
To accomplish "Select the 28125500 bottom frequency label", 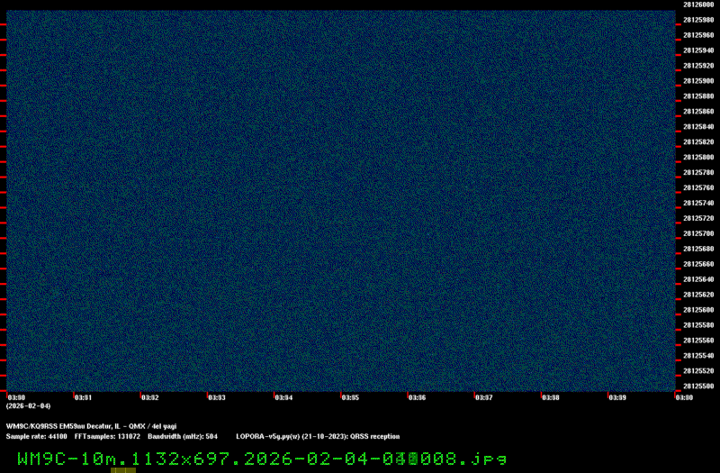I will click(x=698, y=387).
